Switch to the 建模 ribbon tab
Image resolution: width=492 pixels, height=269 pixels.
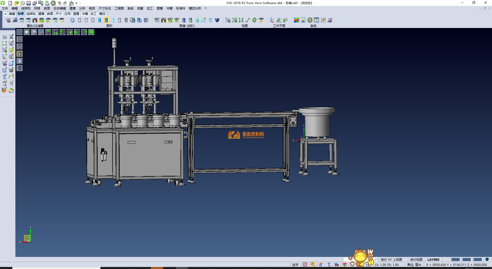click(41, 14)
